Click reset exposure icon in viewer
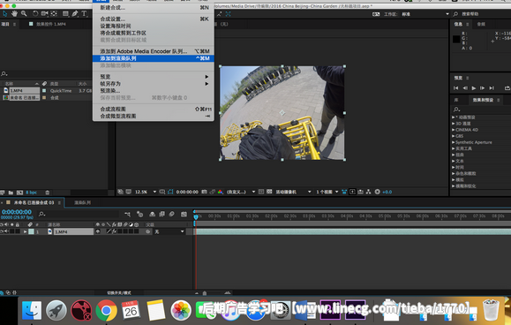Image resolution: width=511 pixels, height=325 pixels. [x=378, y=192]
